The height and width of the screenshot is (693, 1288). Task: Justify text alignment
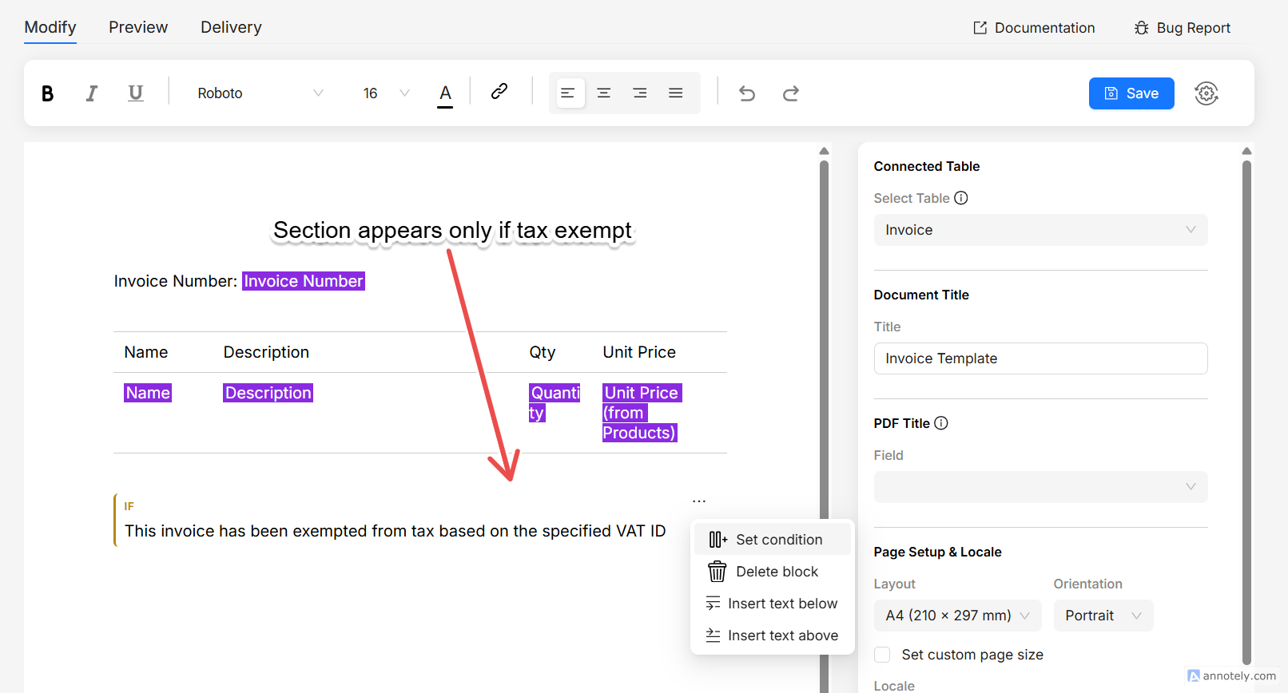pos(676,93)
